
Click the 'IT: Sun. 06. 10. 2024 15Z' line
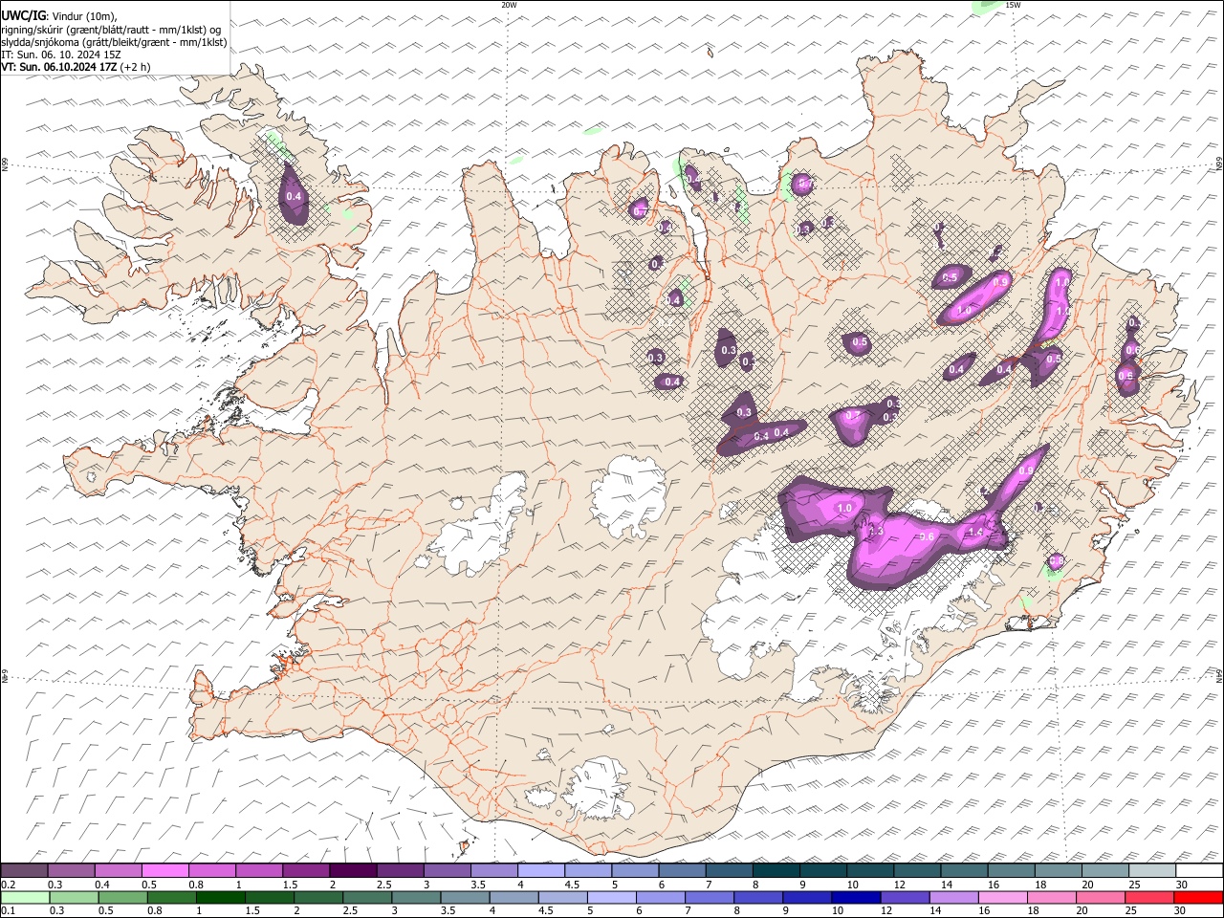[61, 55]
